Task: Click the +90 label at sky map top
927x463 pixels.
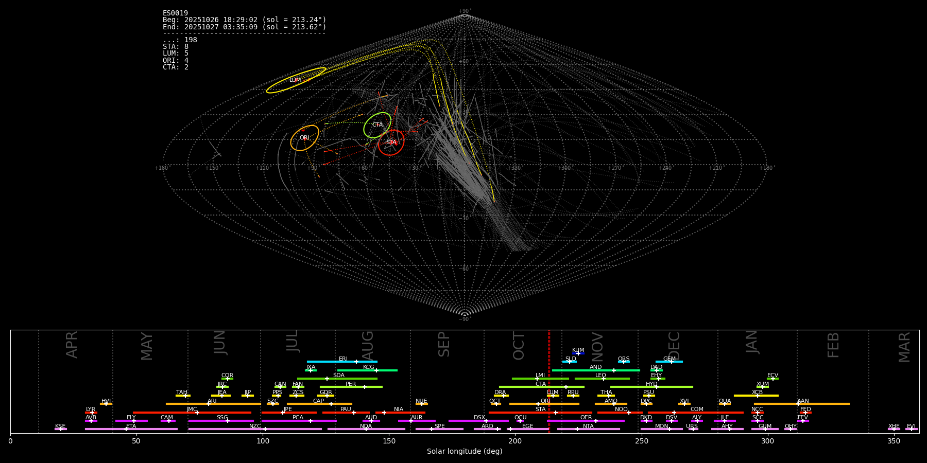Action: [464, 11]
